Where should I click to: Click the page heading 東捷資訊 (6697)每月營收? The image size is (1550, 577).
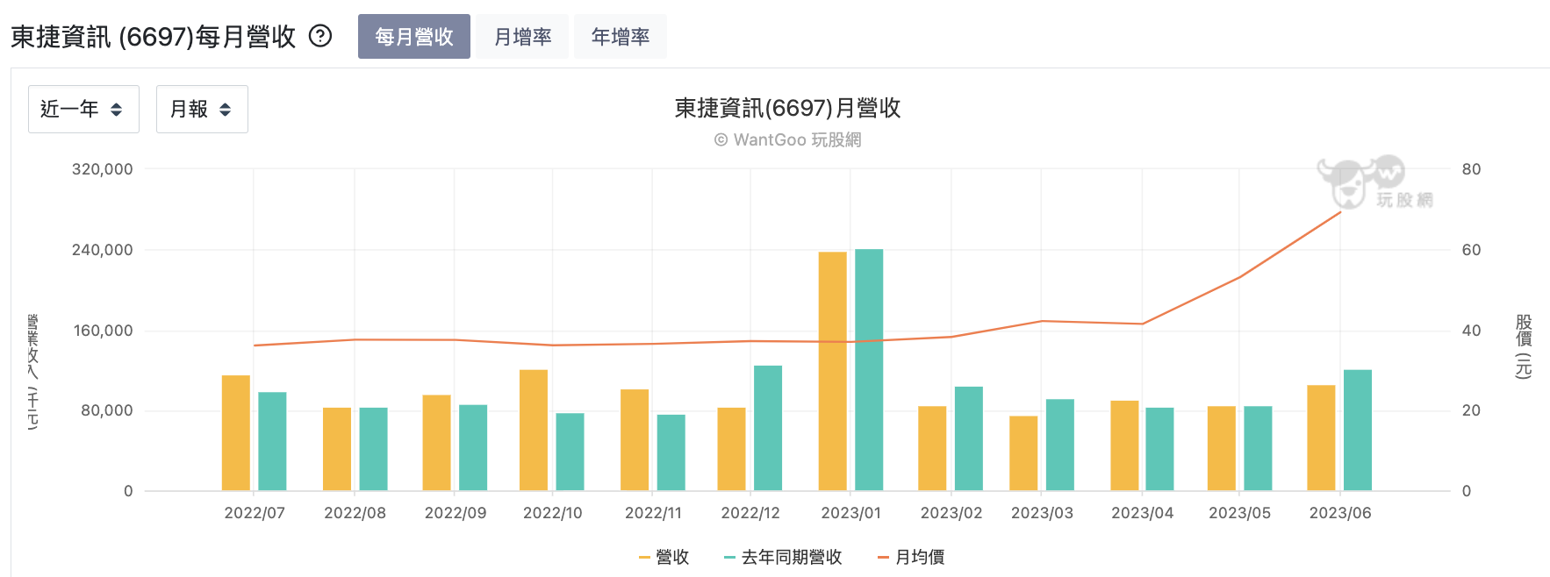154,37
